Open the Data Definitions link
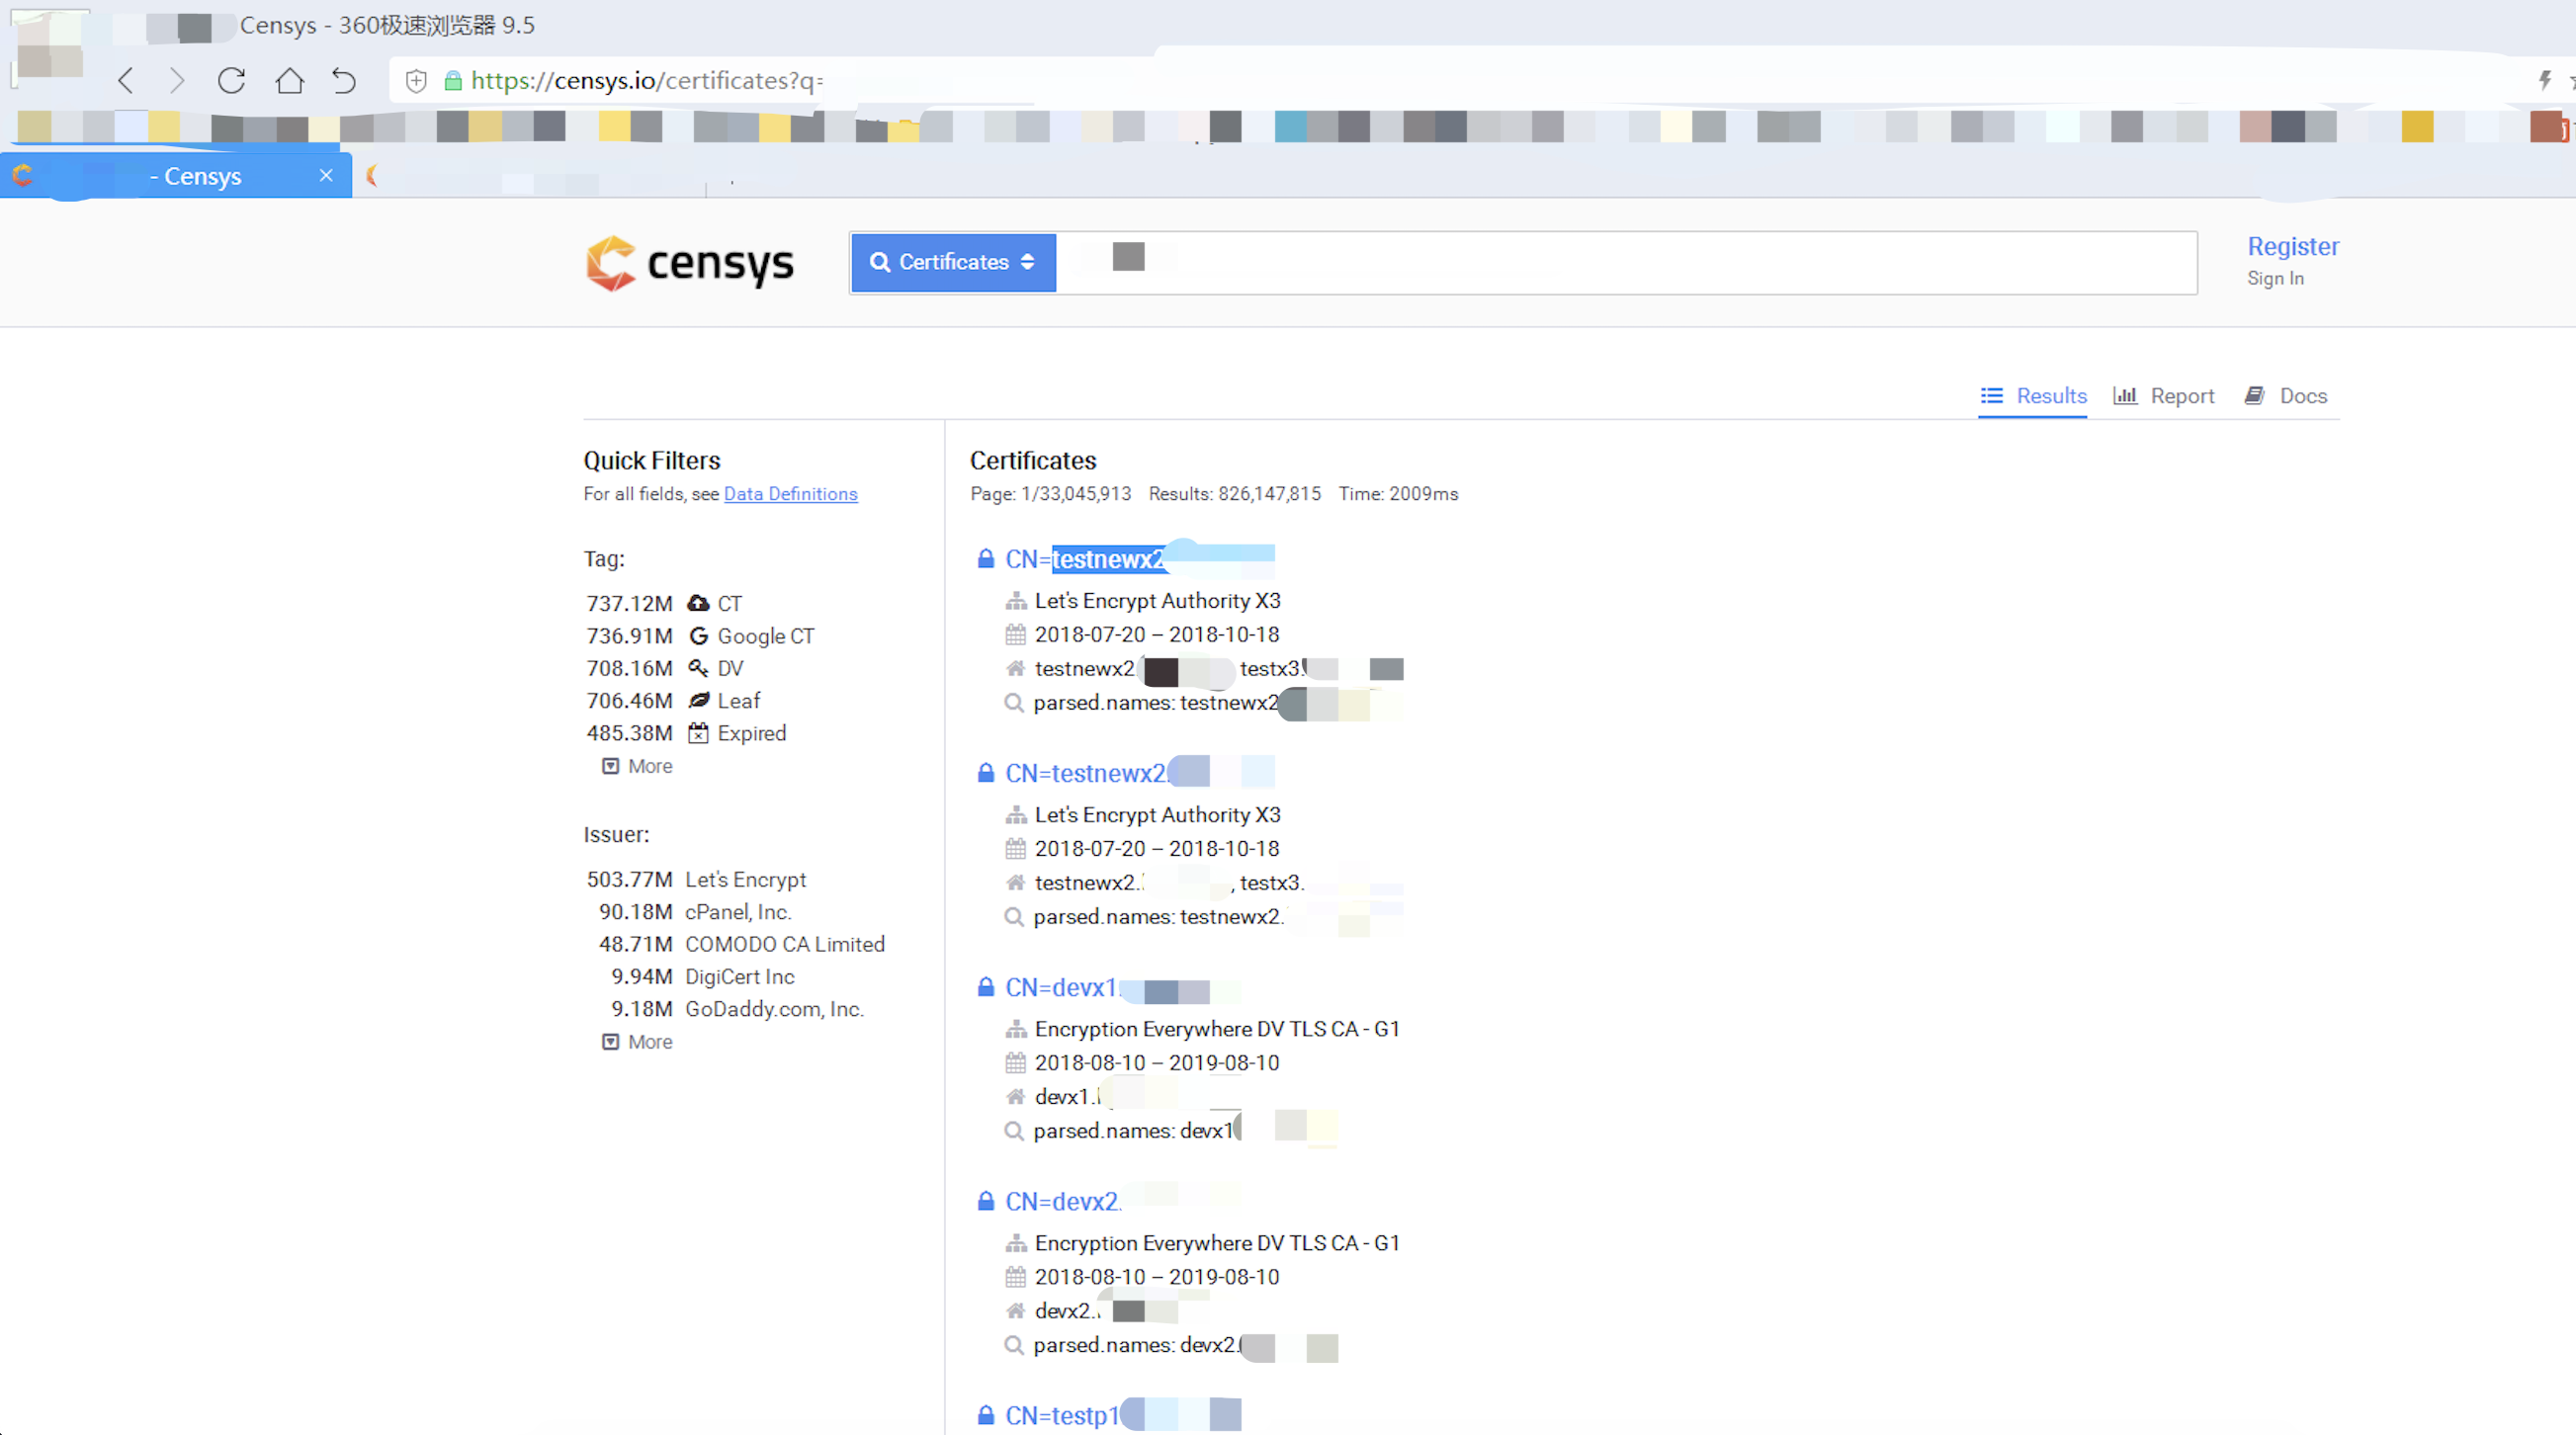Viewport: 2576px width, 1435px height. pos(790,494)
